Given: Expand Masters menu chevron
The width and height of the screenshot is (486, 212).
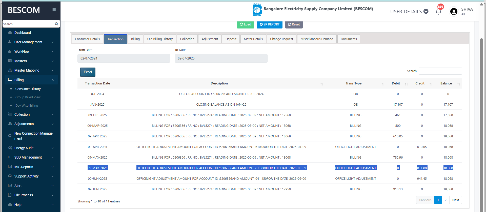Looking at the screenshot, I should pos(53,61).
